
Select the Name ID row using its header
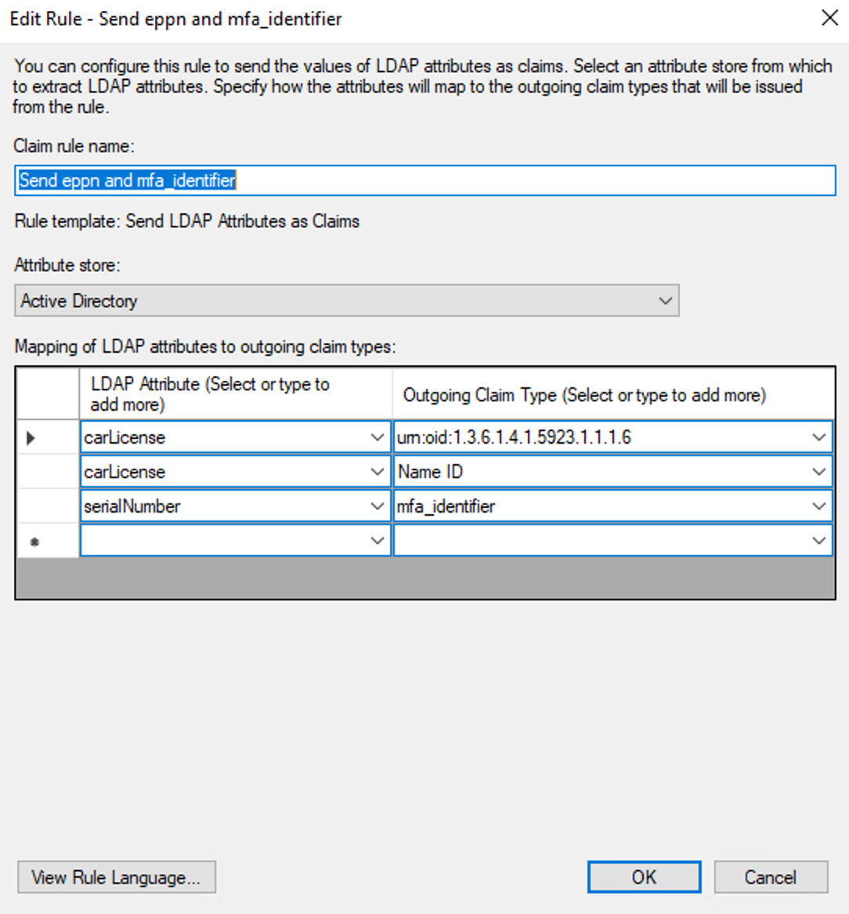coord(47,472)
